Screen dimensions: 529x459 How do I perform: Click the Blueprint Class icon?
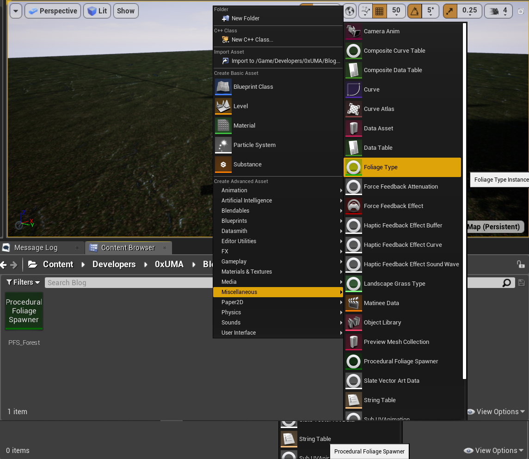223,87
